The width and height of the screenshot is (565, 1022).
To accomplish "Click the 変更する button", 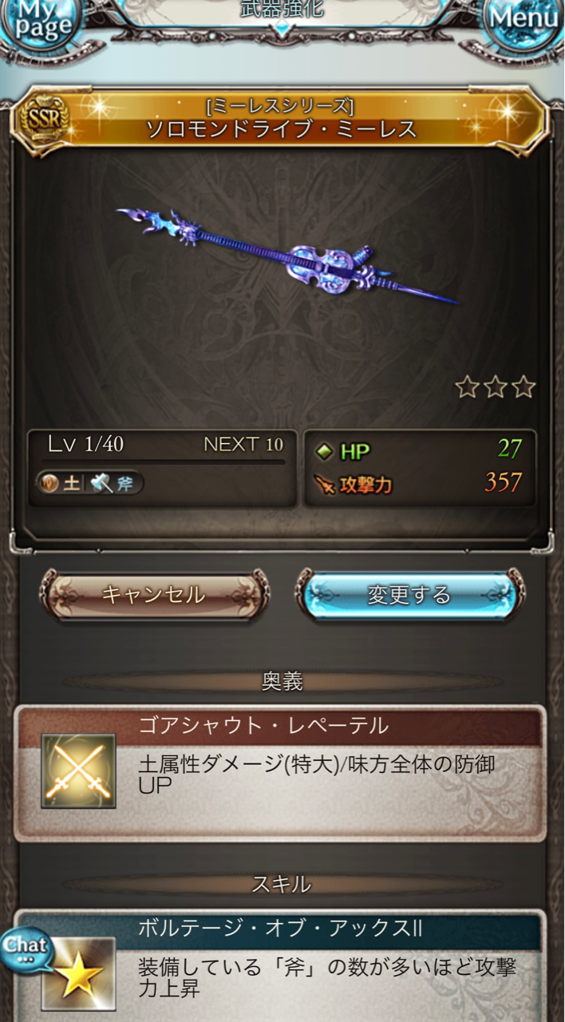I will tap(410, 595).
